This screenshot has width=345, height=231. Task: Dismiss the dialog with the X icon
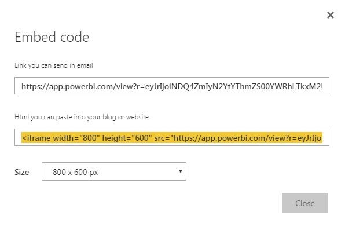pyautogui.click(x=331, y=15)
